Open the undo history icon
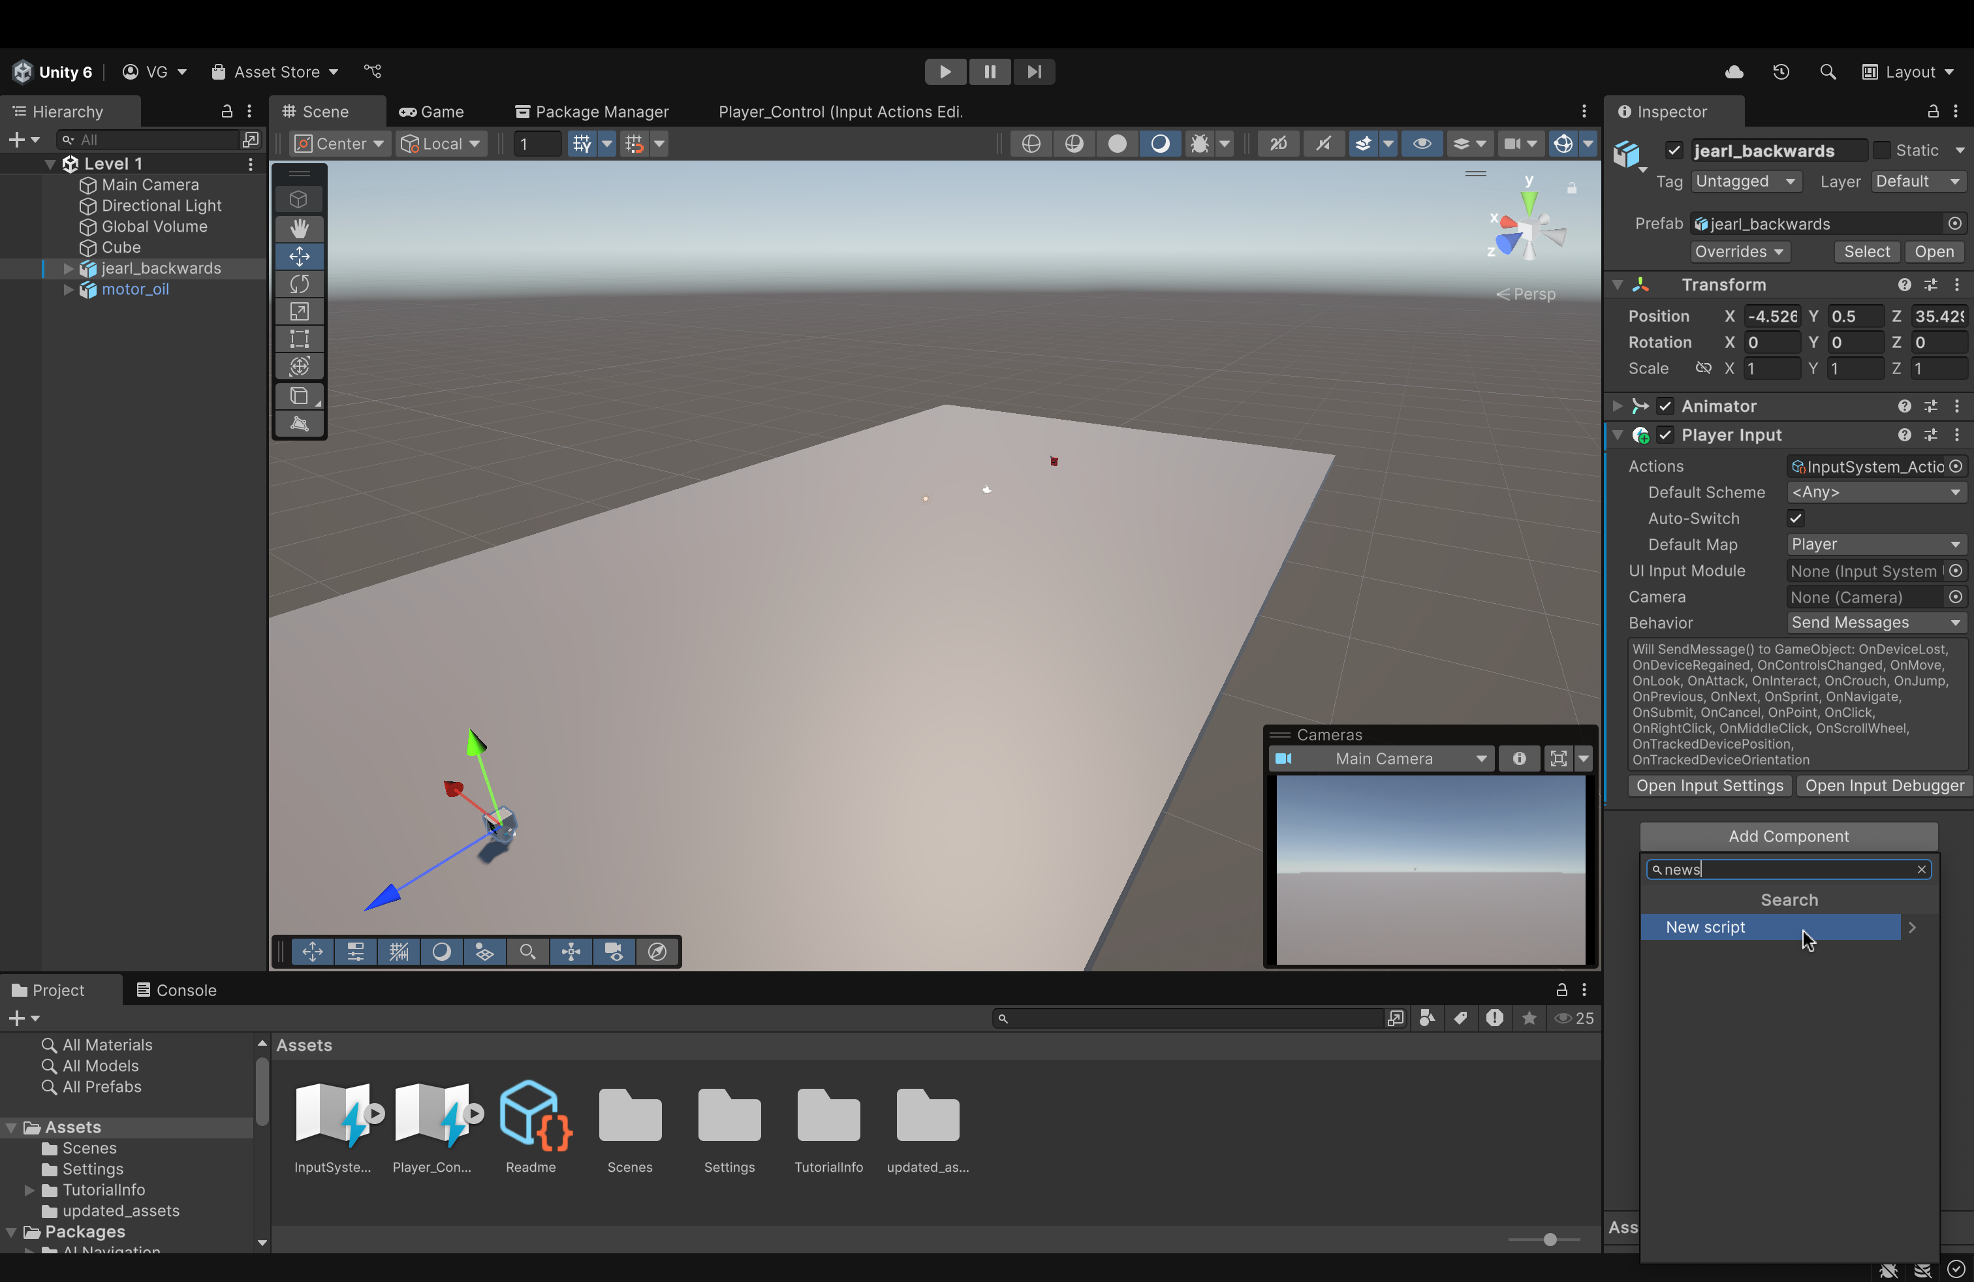 tap(1781, 72)
